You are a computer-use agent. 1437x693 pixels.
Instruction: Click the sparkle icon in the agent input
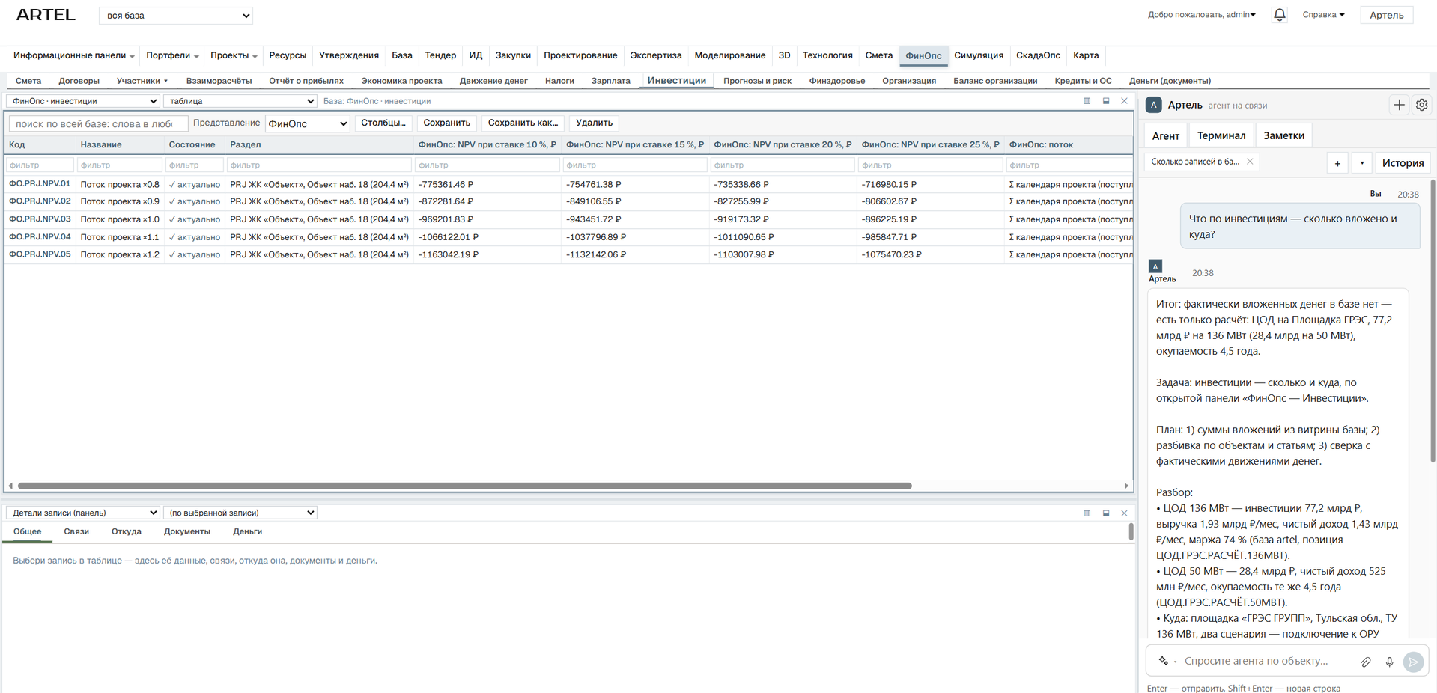[x=1164, y=661]
